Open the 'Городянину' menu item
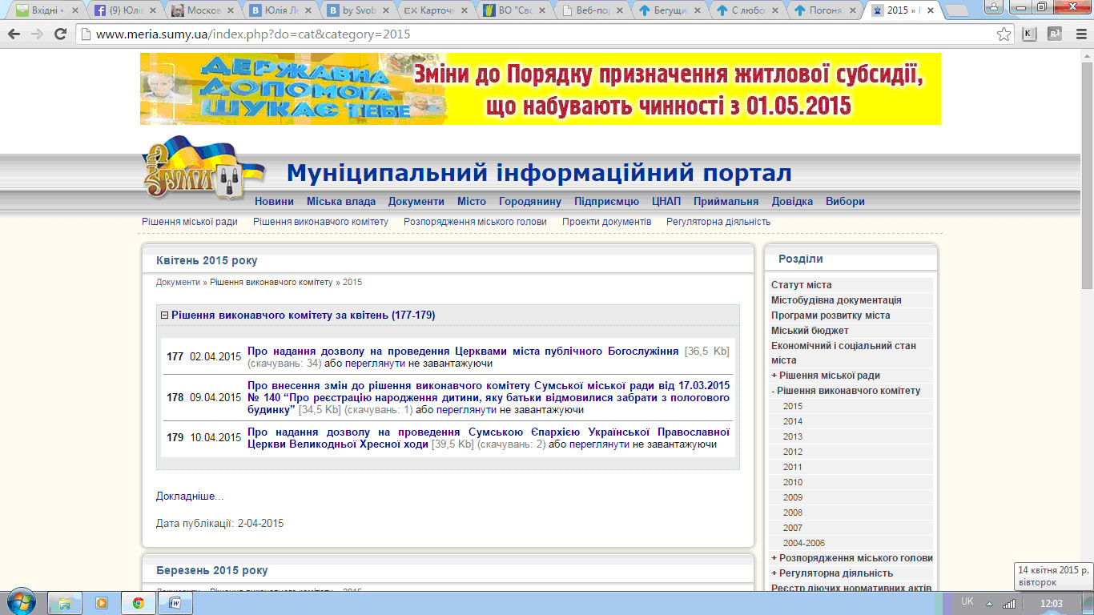This screenshot has height=615, width=1094. point(530,202)
